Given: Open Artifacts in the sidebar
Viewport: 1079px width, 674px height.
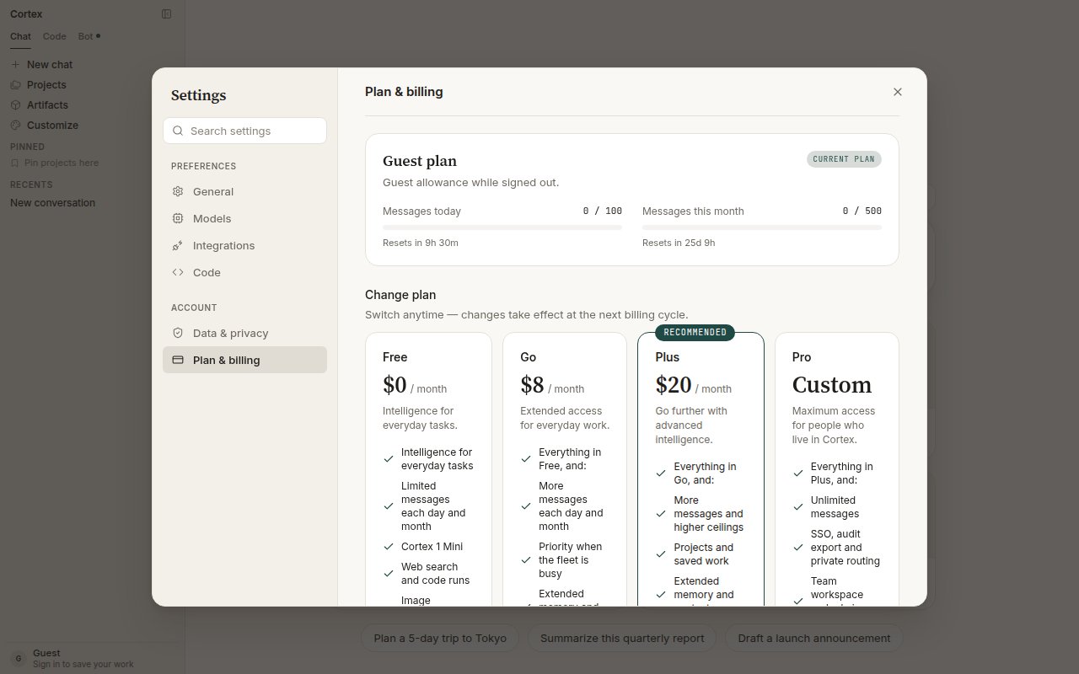Looking at the screenshot, I should (92, 104).
